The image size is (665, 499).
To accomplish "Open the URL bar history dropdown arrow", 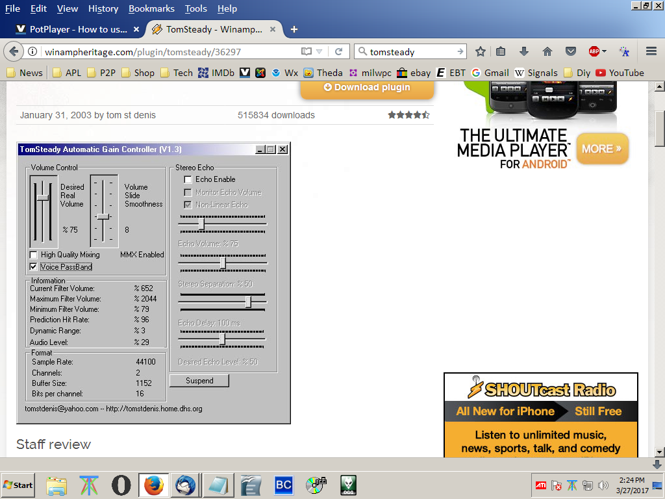I will (x=320, y=52).
